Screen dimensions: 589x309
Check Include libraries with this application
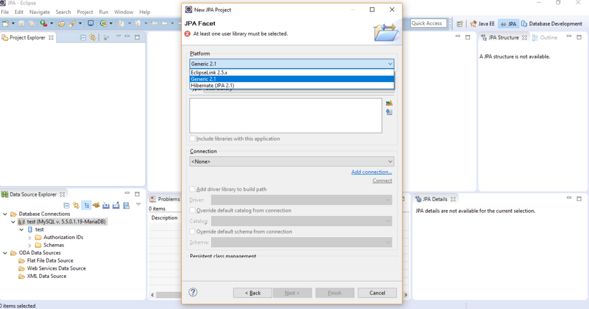click(193, 139)
